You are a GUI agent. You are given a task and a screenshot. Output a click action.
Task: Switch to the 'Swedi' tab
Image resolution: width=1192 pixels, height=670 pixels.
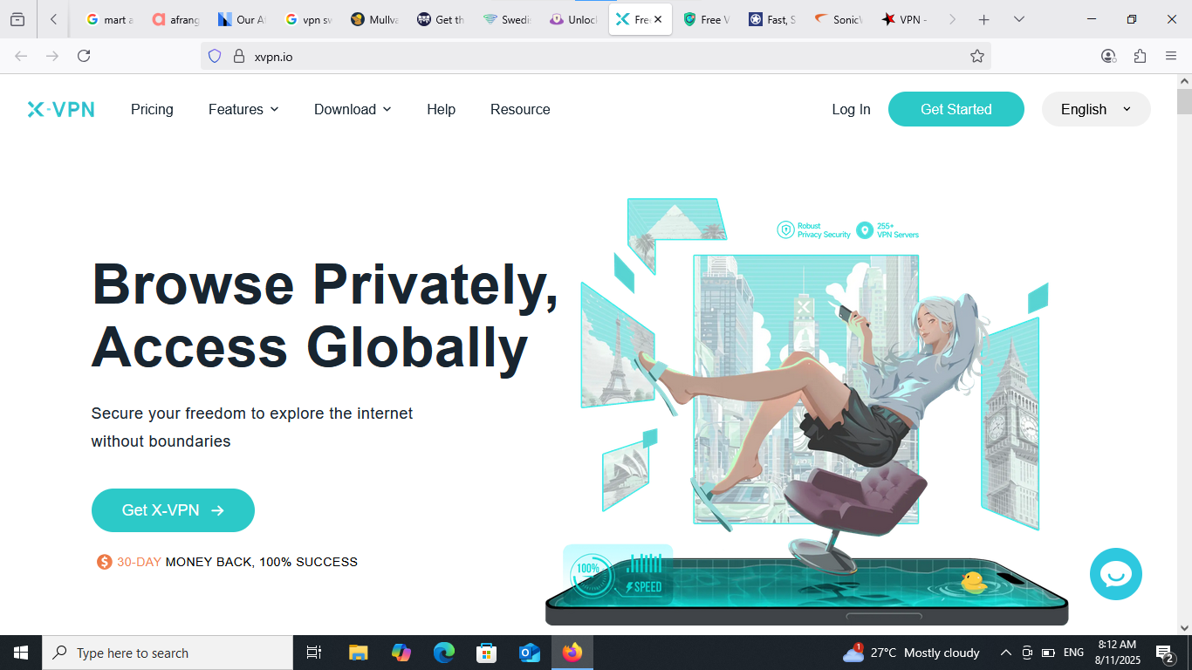pyautogui.click(x=507, y=19)
